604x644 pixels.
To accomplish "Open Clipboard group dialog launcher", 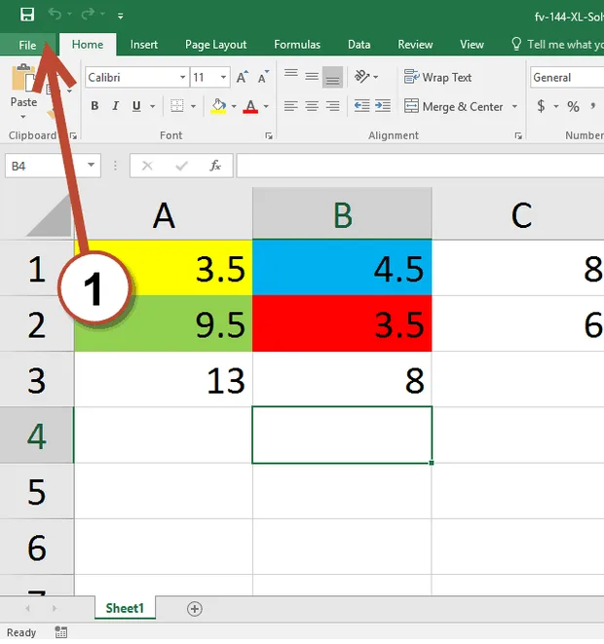I will click(x=73, y=136).
